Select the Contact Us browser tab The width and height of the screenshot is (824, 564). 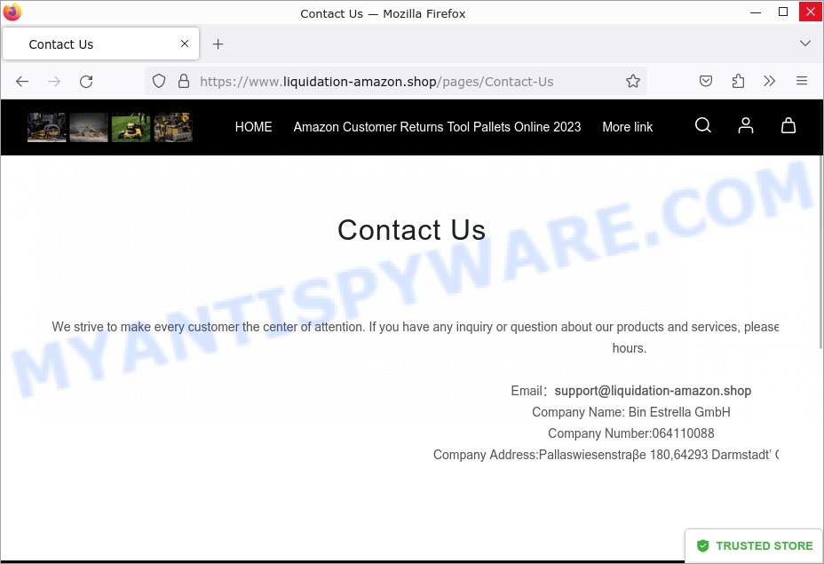point(100,44)
